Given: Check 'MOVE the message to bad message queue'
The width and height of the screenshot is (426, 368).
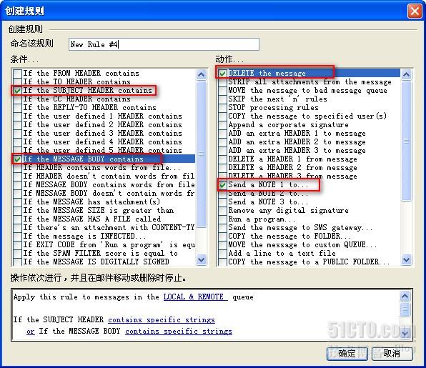Looking at the screenshot, I should click(x=223, y=91).
